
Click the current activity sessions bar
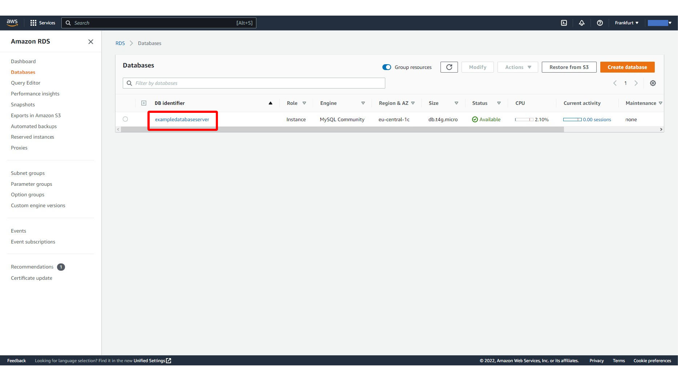point(572,119)
